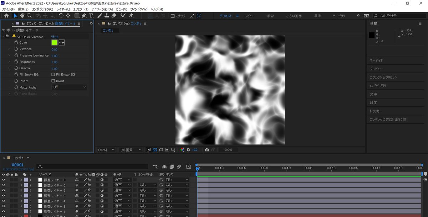Toggle fast previews icon in viewer
The image size is (428, 217).
coord(149,150)
